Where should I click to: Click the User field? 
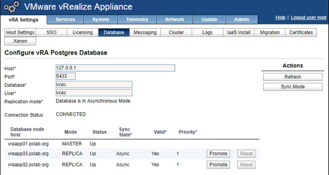[x=94, y=93]
